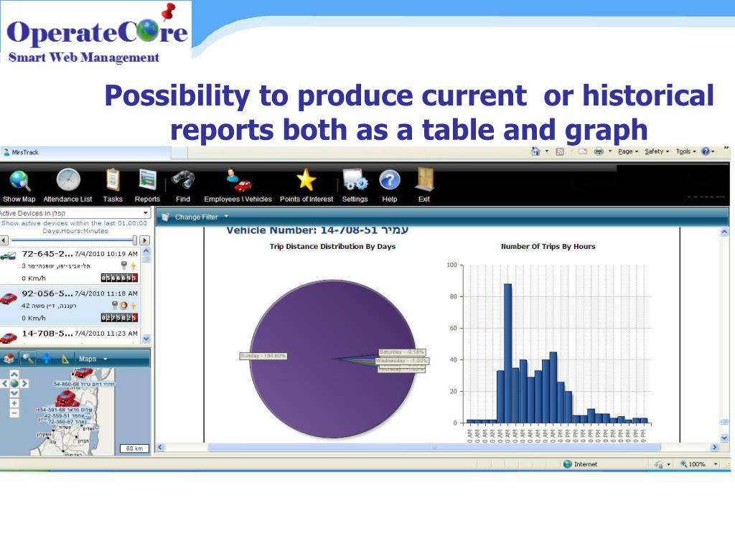735x551 pixels.
Task: Open Attendance List clock icon
Action: [x=68, y=180]
